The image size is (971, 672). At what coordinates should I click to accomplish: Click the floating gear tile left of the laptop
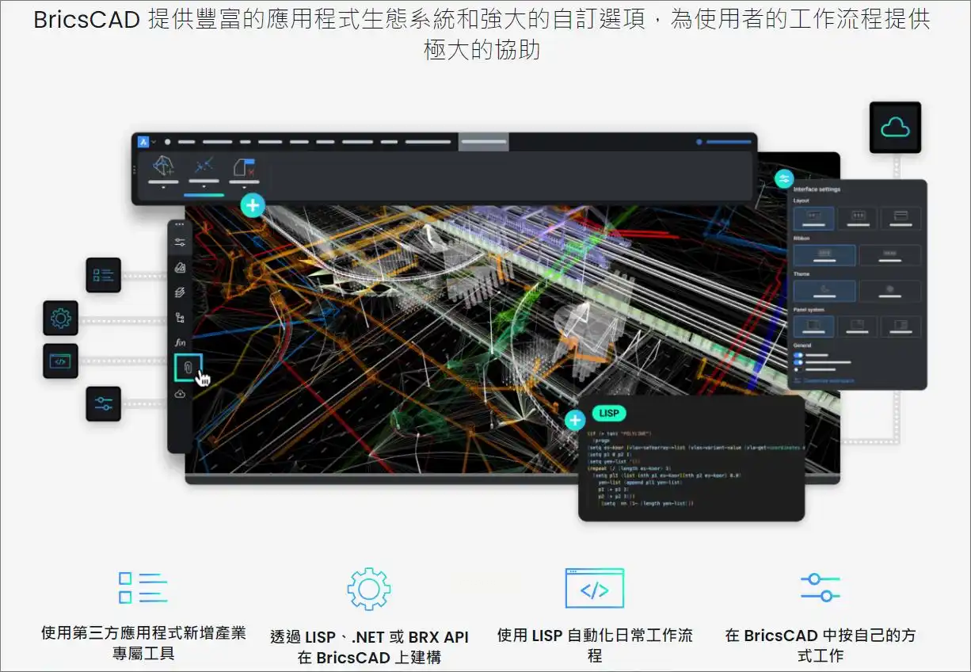[x=60, y=319]
